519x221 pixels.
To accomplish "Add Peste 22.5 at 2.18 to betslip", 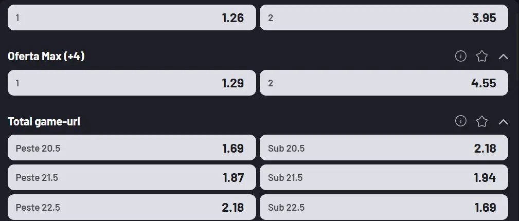I will tap(132, 207).
